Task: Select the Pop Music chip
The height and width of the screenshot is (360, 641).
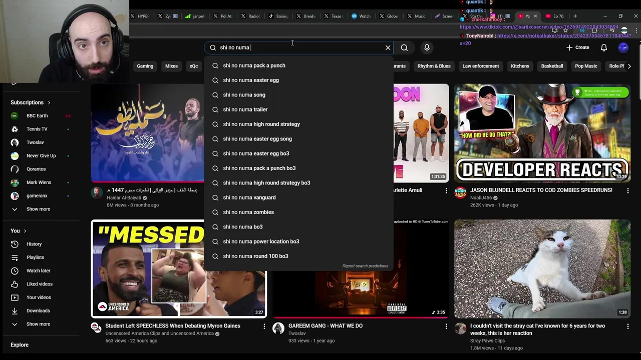Action: pyautogui.click(x=586, y=66)
